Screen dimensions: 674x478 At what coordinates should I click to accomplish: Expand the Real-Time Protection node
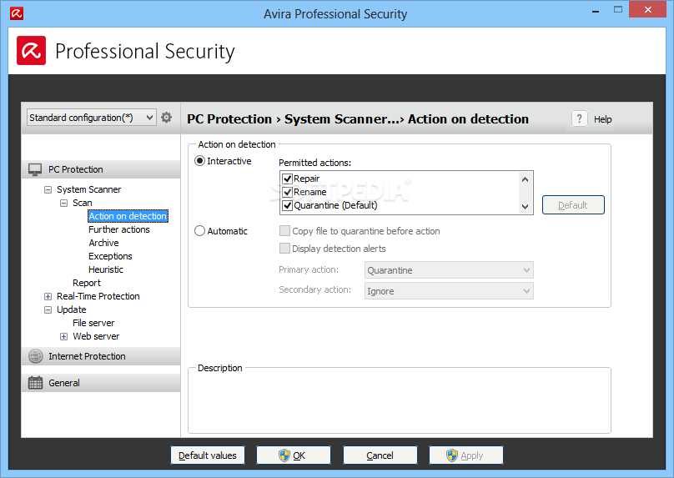pos(48,296)
